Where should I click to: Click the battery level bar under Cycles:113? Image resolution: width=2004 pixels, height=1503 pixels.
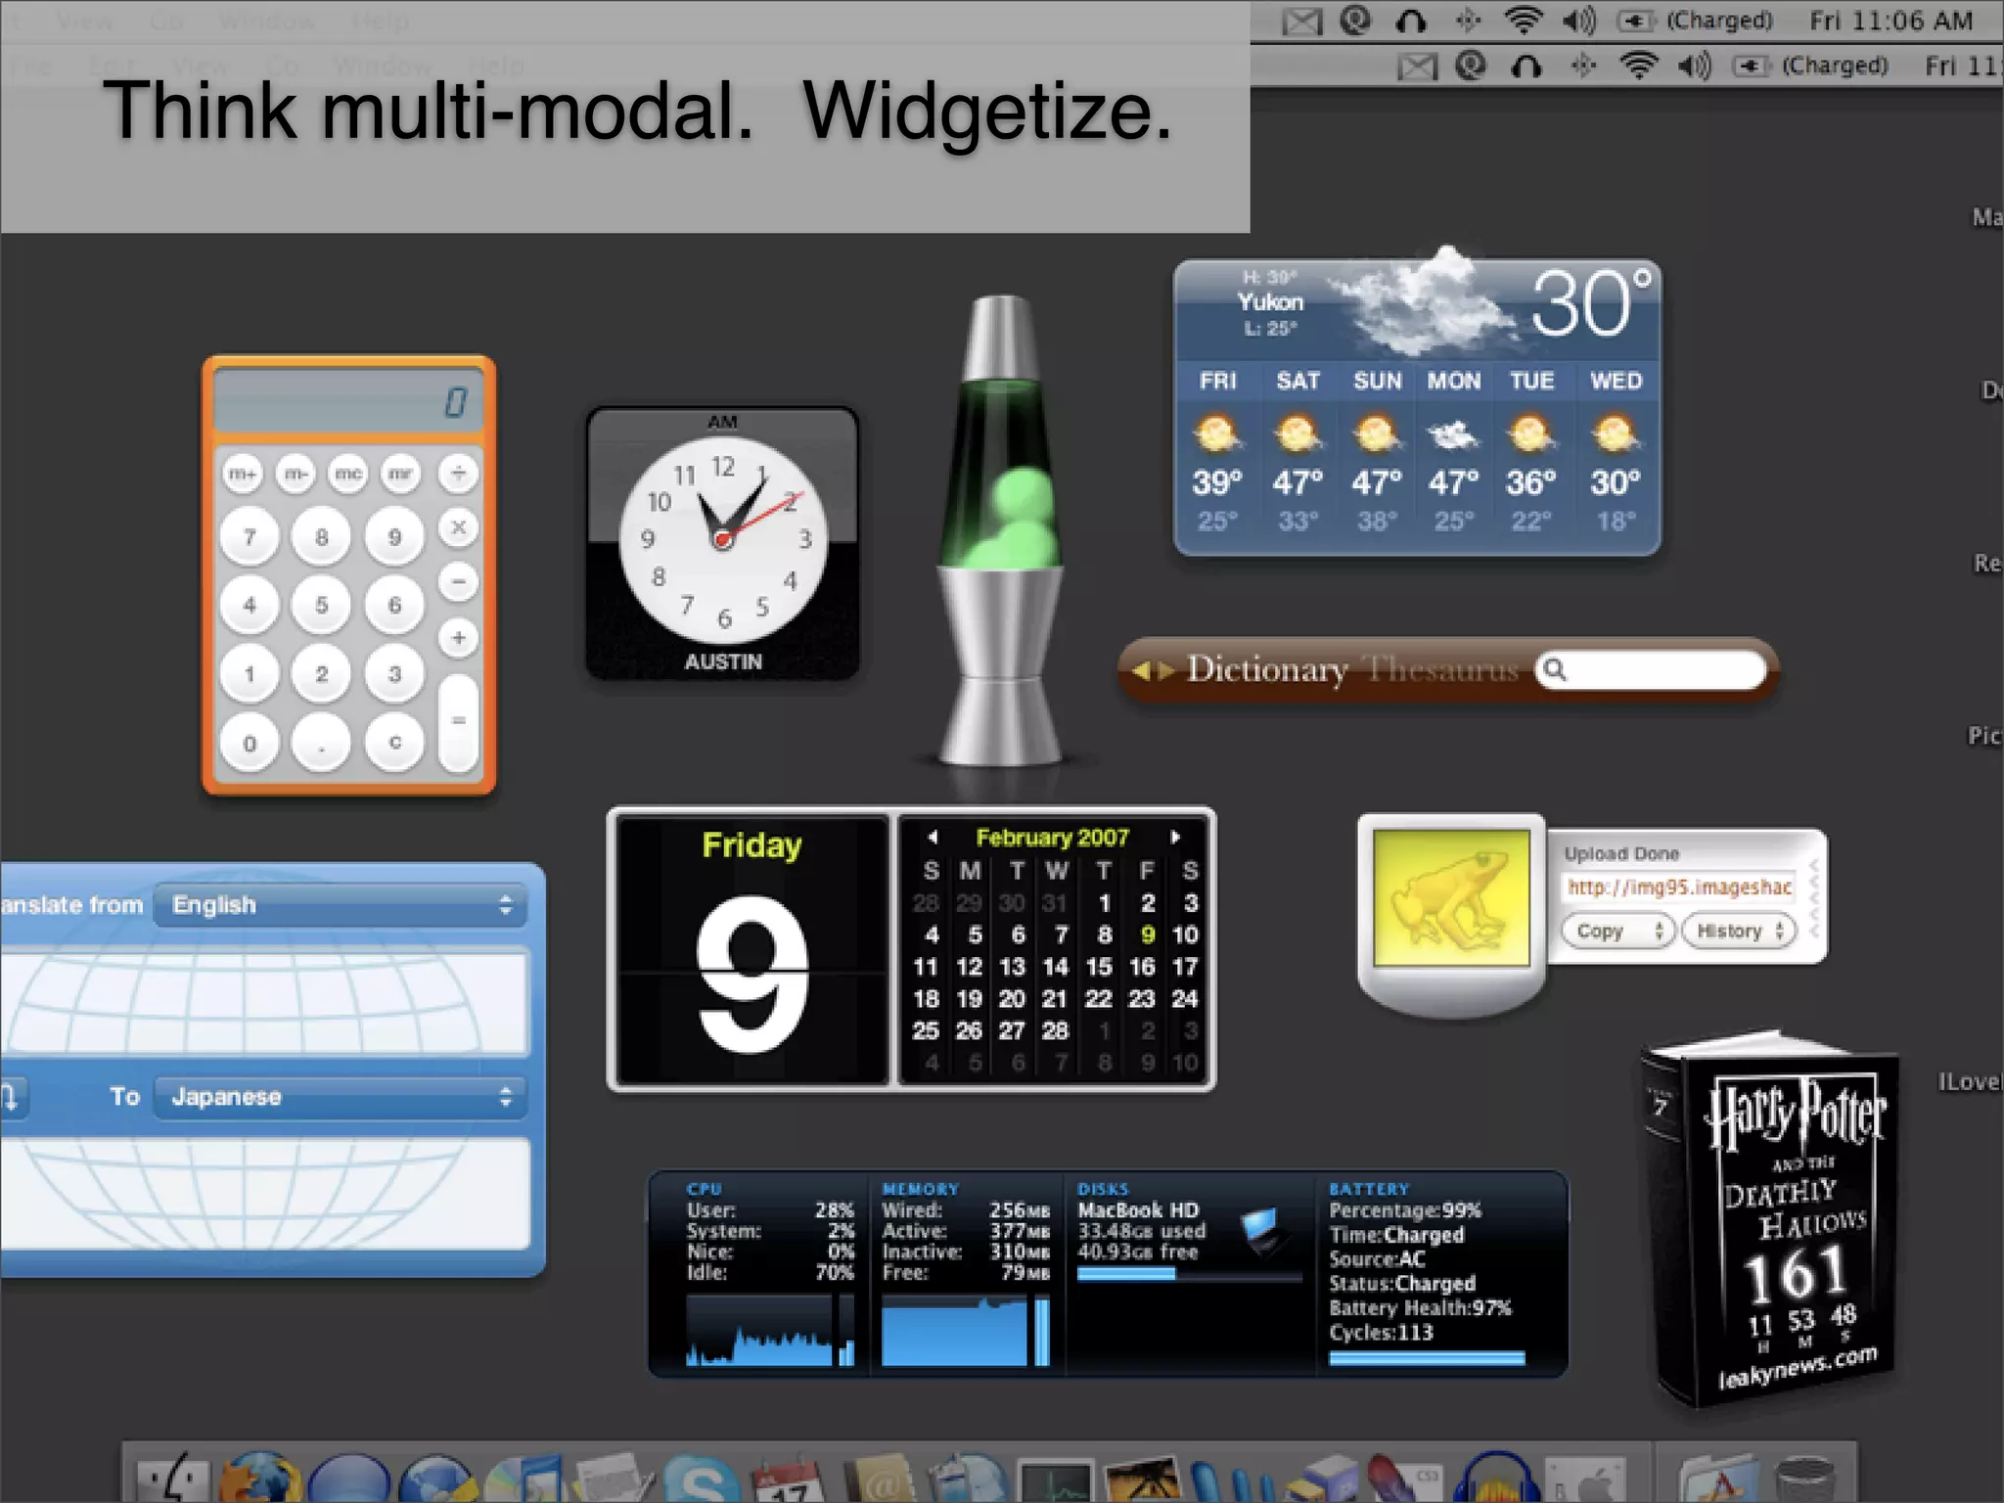click(x=1427, y=1358)
